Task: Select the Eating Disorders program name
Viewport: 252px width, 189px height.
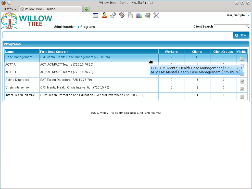Action: (x=17, y=80)
